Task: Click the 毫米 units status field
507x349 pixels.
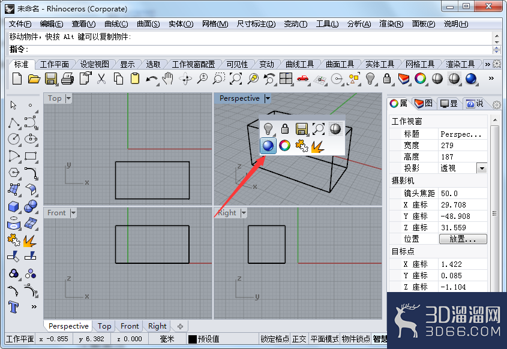Action: point(167,339)
